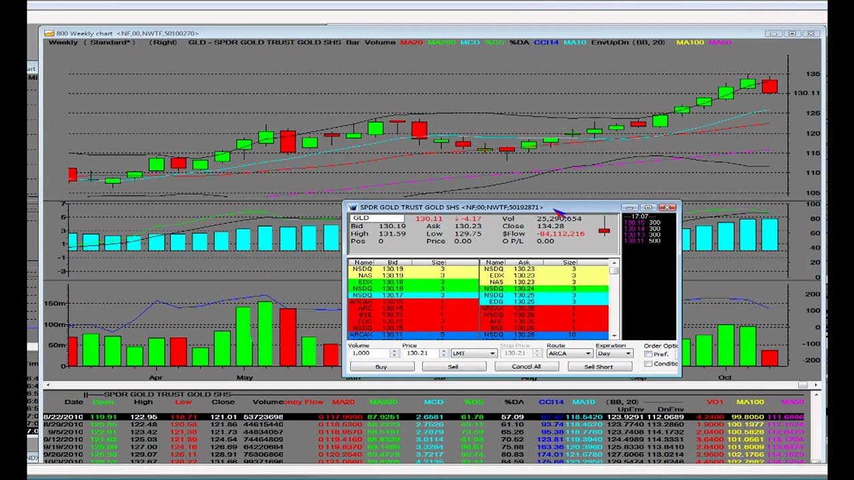This screenshot has width=854, height=480.
Task: Enable the Pref. order option checkbox
Action: click(648, 355)
